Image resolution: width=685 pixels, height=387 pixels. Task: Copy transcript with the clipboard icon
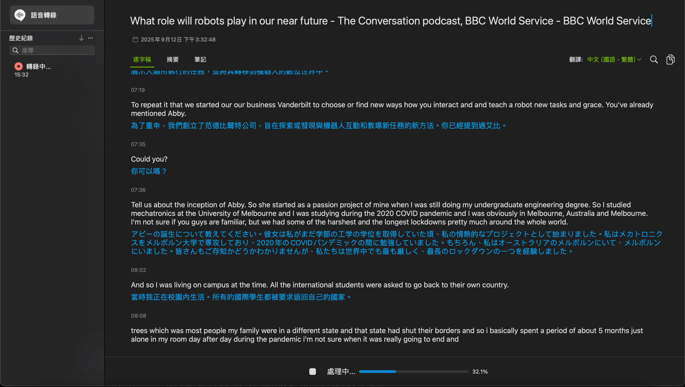click(x=670, y=60)
